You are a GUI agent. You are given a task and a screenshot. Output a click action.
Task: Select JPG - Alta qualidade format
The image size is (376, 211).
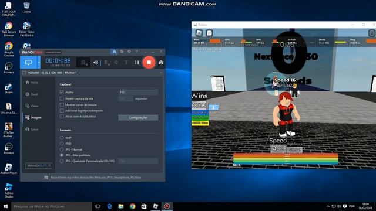pyautogui.click(x=62, y=155)
